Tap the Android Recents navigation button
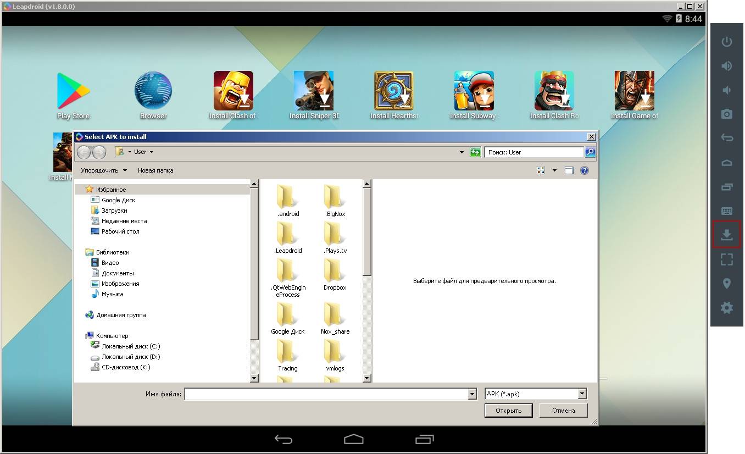 [424, 439]
